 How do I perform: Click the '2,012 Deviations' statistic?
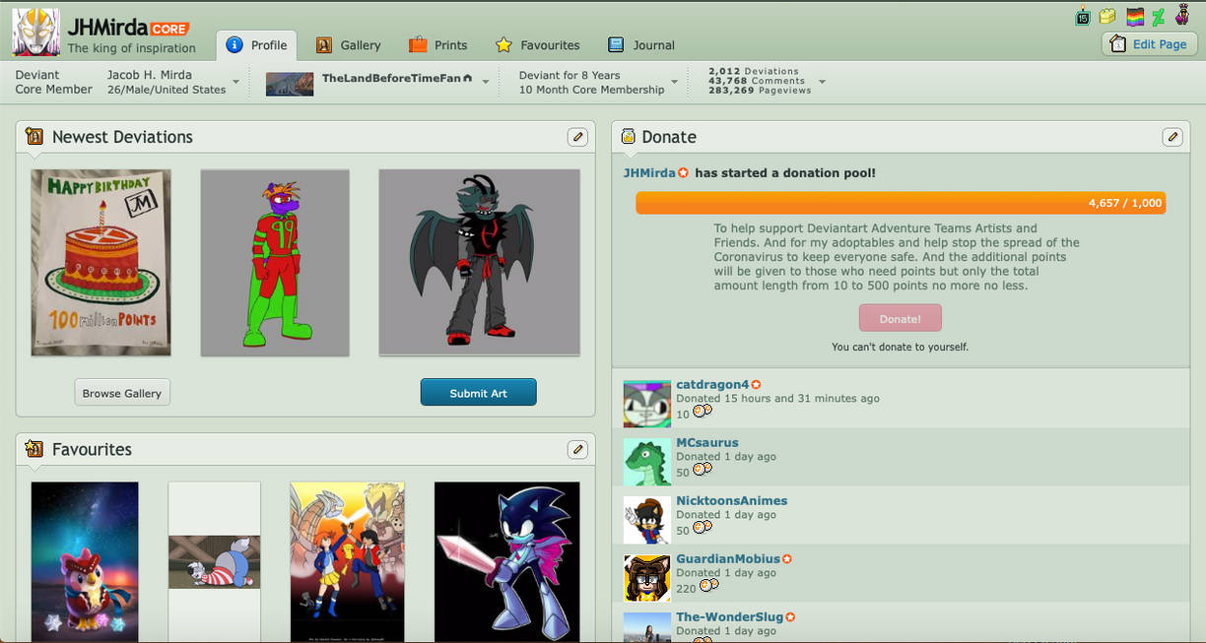tap(754, 72)
